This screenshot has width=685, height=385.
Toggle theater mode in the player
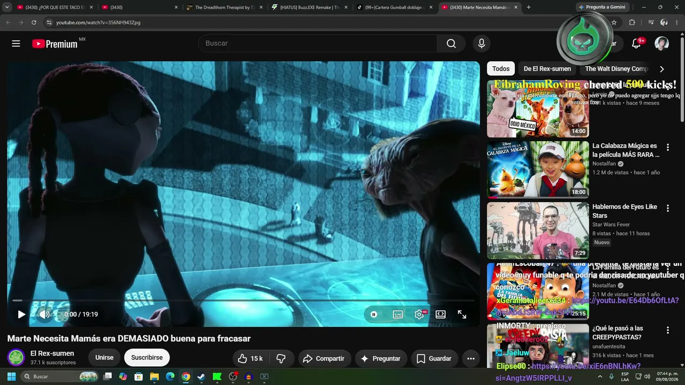click(440, 314)
